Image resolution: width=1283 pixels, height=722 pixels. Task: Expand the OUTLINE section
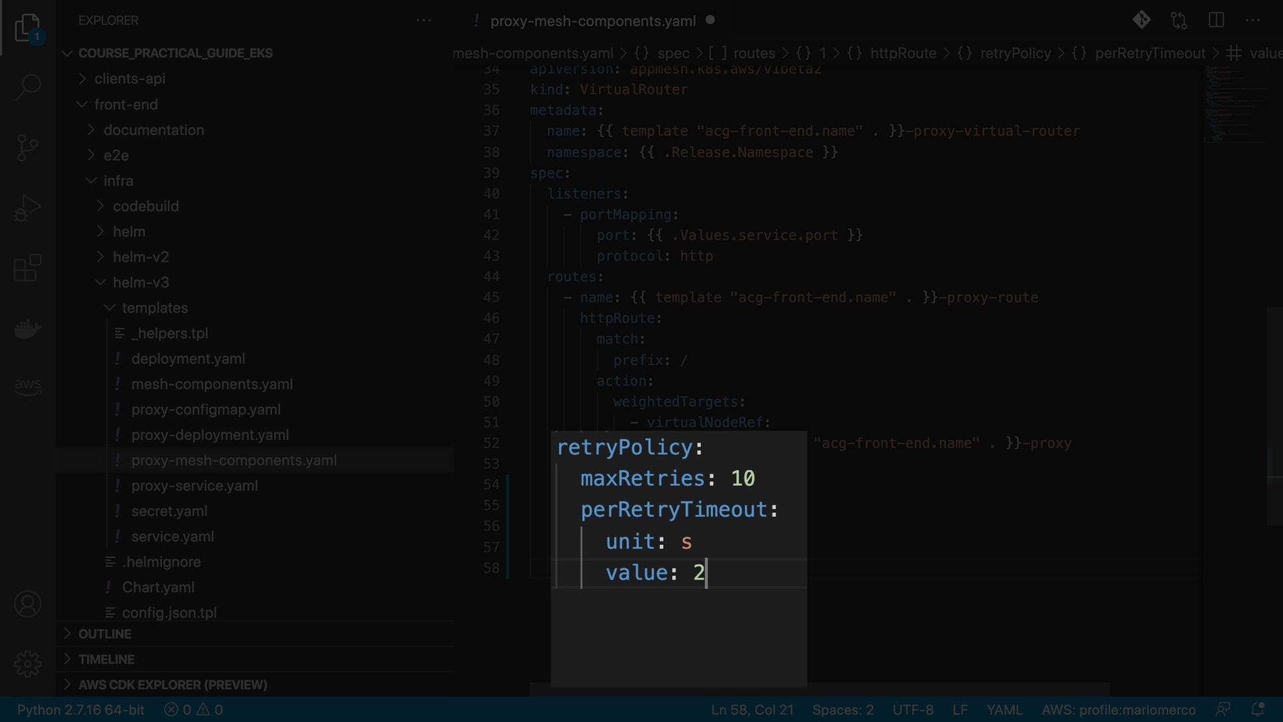104,634
